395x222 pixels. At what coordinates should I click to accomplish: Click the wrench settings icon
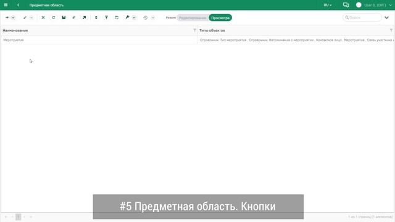point(128,17)
